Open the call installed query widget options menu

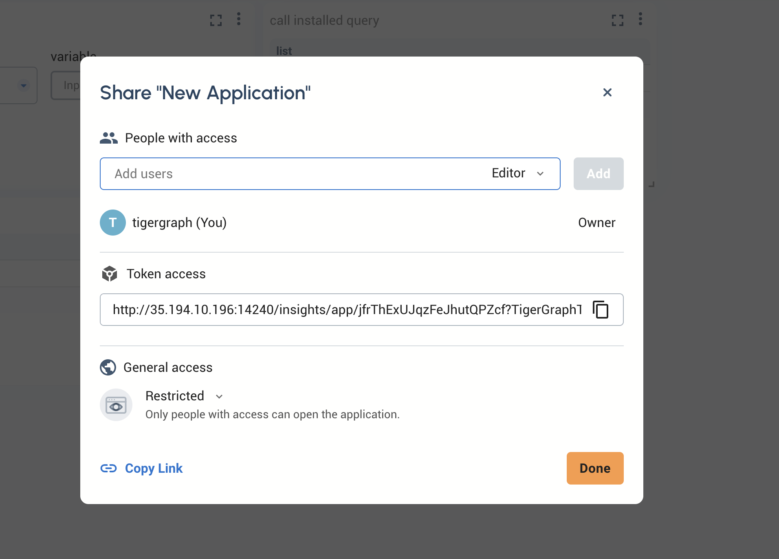click(x=640, y=19)
